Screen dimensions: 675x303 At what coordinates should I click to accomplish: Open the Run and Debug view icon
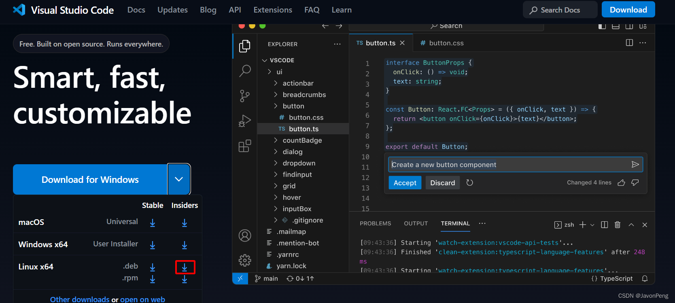(x=245, y=121)
